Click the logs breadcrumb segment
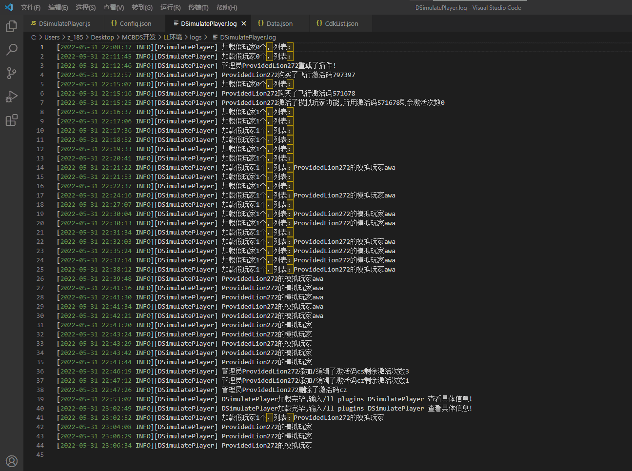 coord(196,37)
